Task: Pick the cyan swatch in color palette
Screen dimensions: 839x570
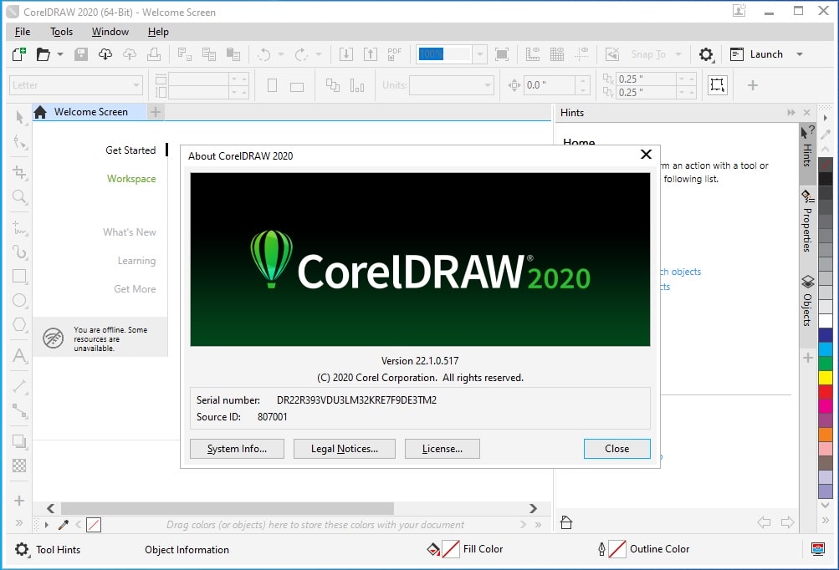Action: click(826, 349)
